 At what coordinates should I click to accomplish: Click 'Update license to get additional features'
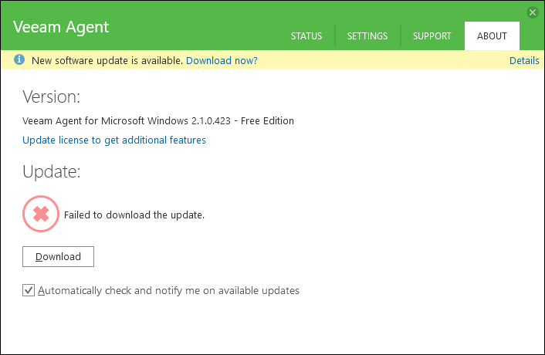click(x=114, y=140)
